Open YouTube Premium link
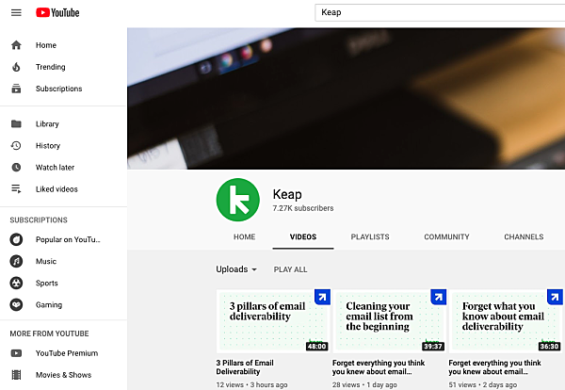This screenshot has height=390, width=565. [67, 353]
